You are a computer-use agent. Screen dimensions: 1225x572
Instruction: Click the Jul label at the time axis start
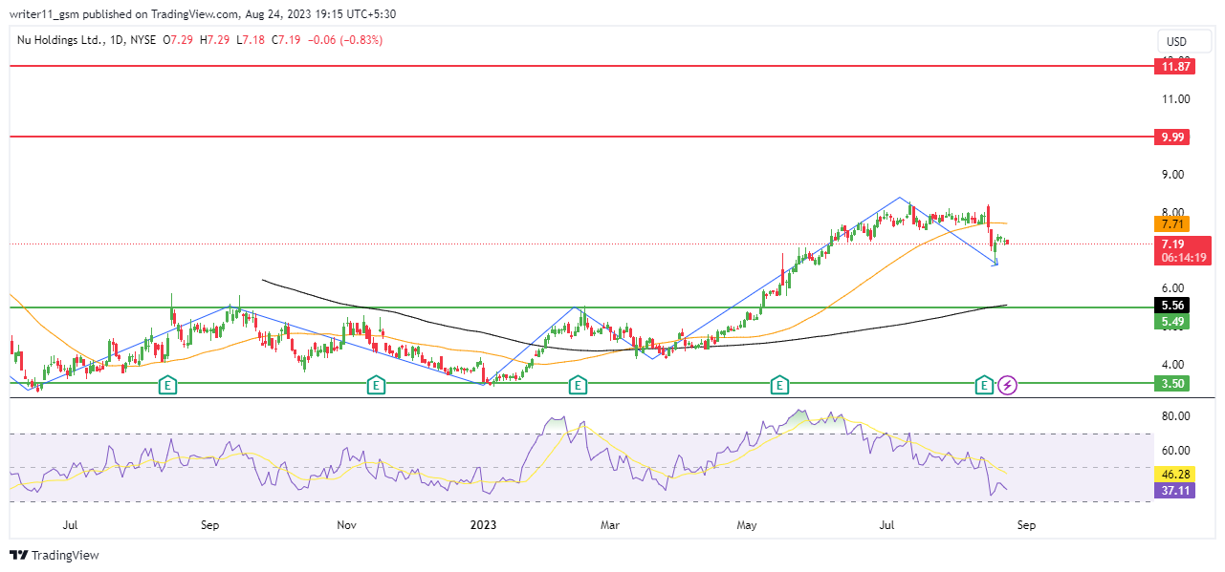pos(69,524)
